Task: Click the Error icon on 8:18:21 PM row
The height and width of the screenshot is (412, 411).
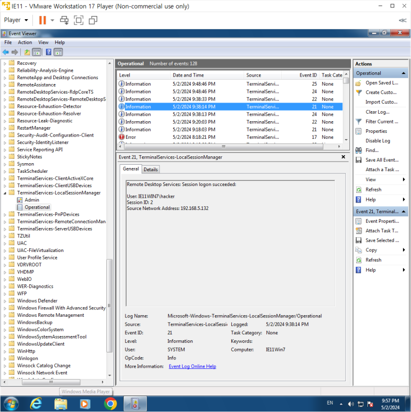Action: click(121, 137)
